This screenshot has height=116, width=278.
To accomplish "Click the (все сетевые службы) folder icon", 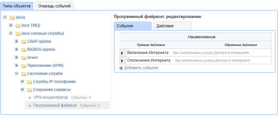I will (18, 34).
